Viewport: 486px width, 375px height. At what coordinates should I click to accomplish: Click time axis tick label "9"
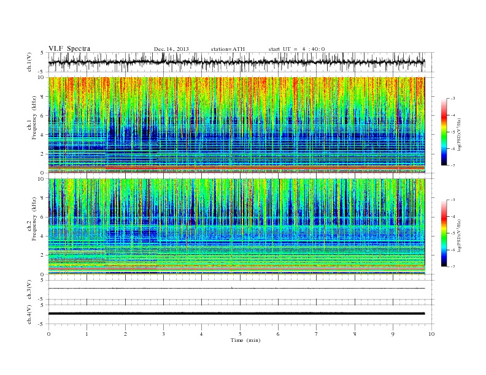pyautogui.click(x=393, y=334)
